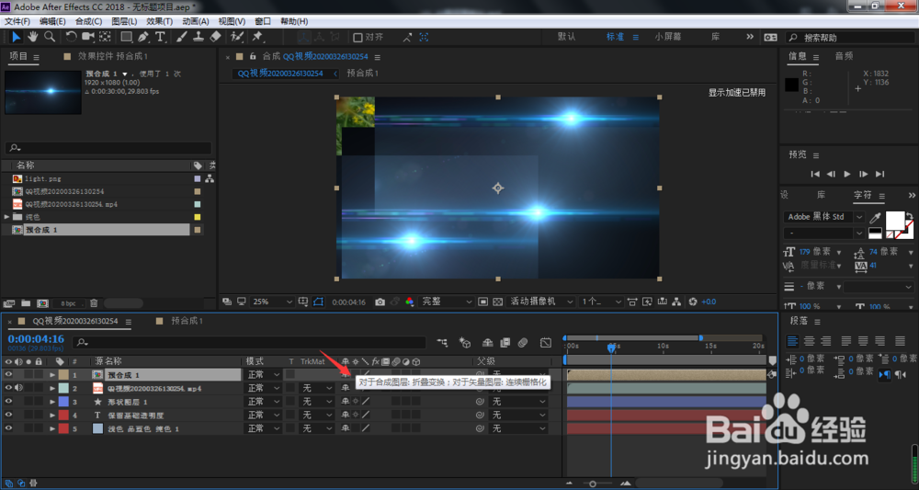
Task: Open magnification ratio dropdown 25%
Action: (x=272, y=302)
